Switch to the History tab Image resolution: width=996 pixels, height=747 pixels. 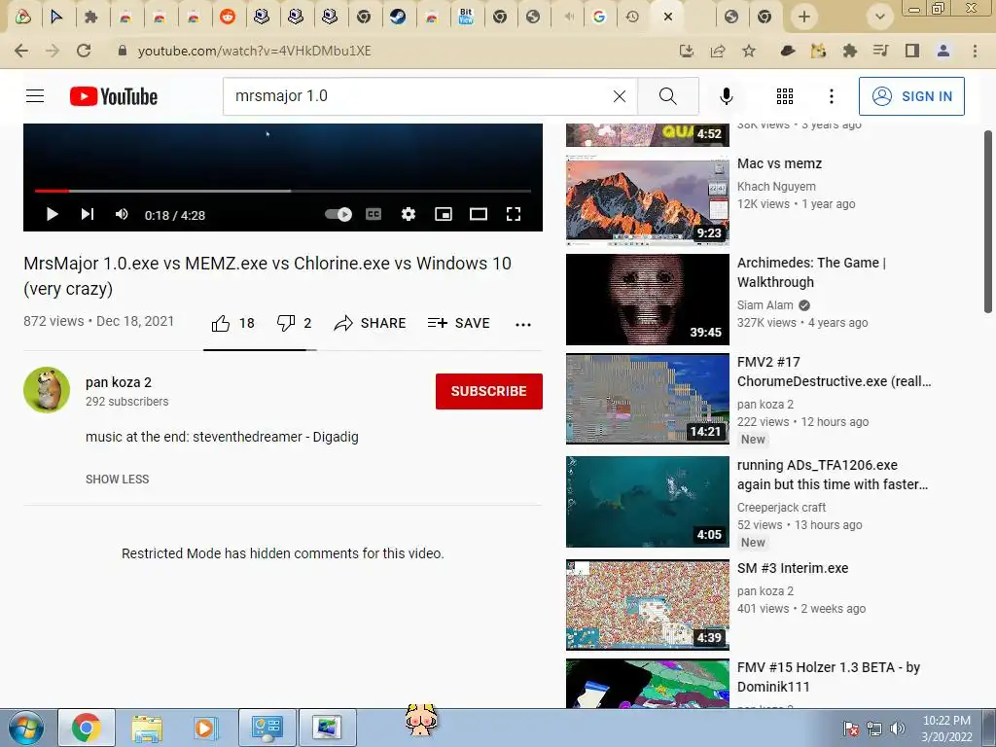(x=632, y=17)
